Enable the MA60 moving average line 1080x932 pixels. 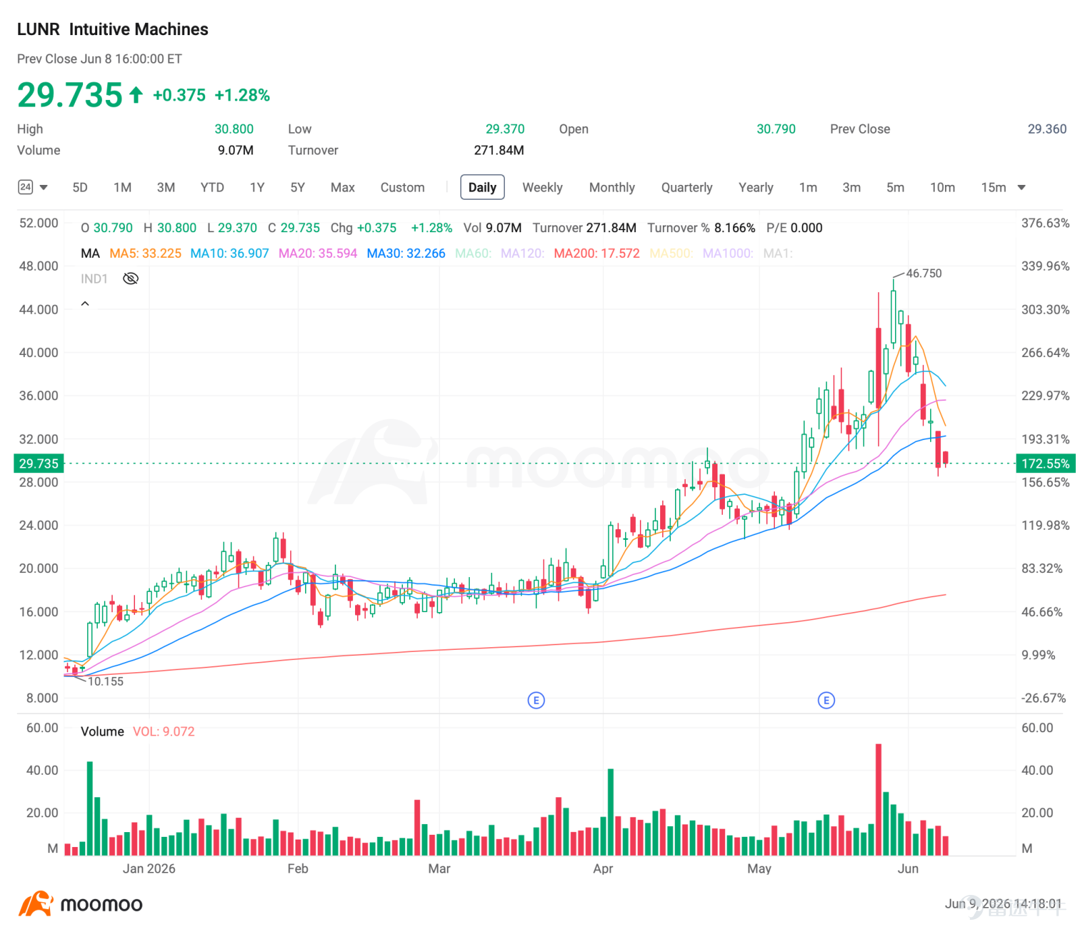[473, 254]
